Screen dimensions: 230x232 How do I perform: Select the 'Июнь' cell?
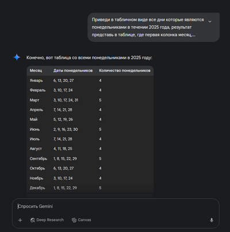[x=34, y=129]
